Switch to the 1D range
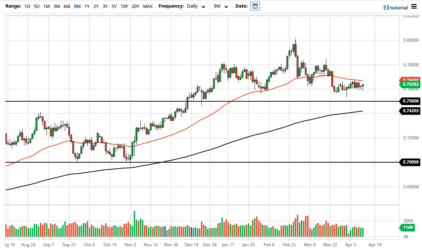422x252 pixels. pos(27,6)
